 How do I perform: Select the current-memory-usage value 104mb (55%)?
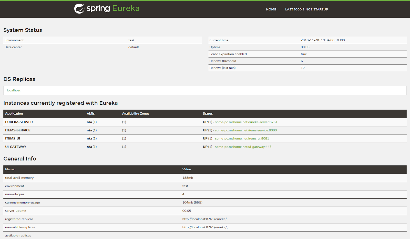coord(192,202)
